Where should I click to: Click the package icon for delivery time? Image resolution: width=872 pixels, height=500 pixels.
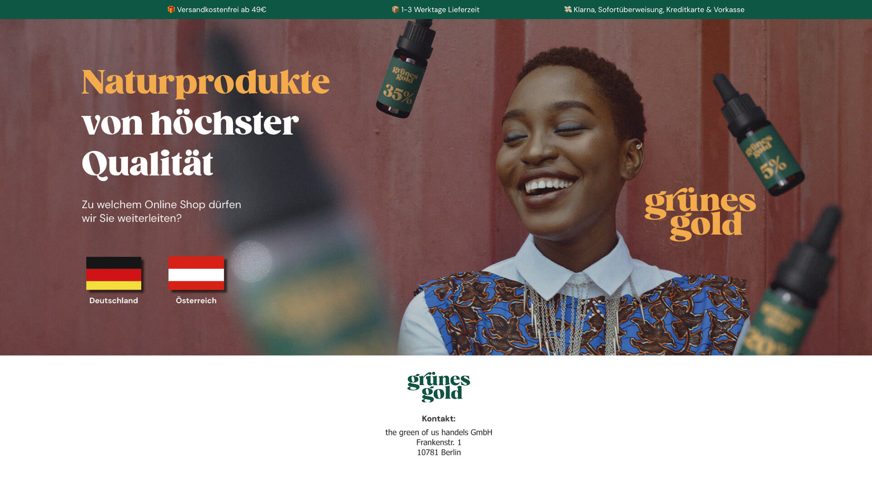[x=395, y=10]
